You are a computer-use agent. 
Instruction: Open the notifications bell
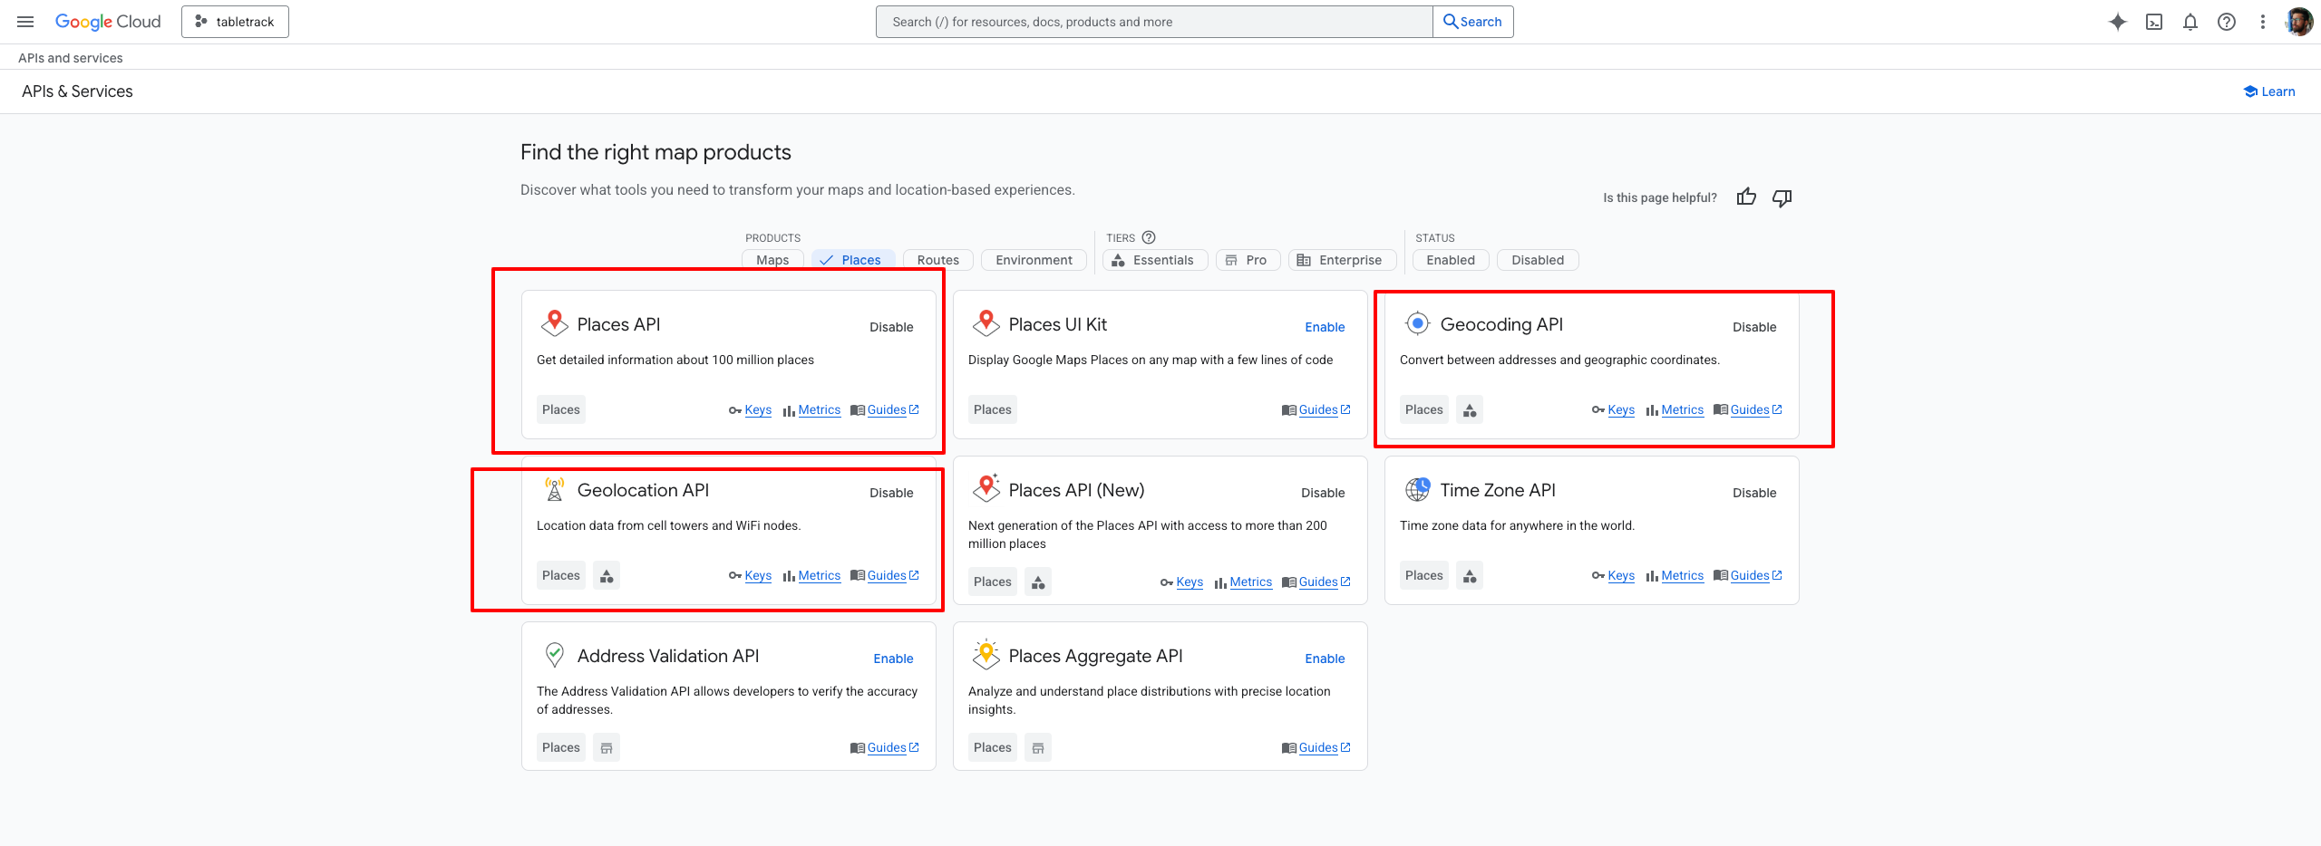(x=2190, y=22)
